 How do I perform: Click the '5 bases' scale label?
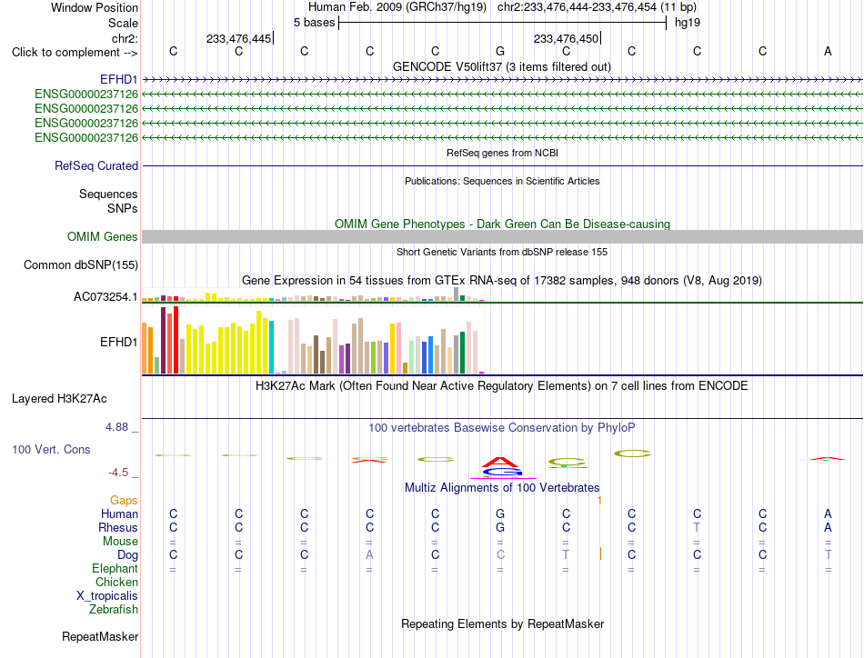point(314,23)
